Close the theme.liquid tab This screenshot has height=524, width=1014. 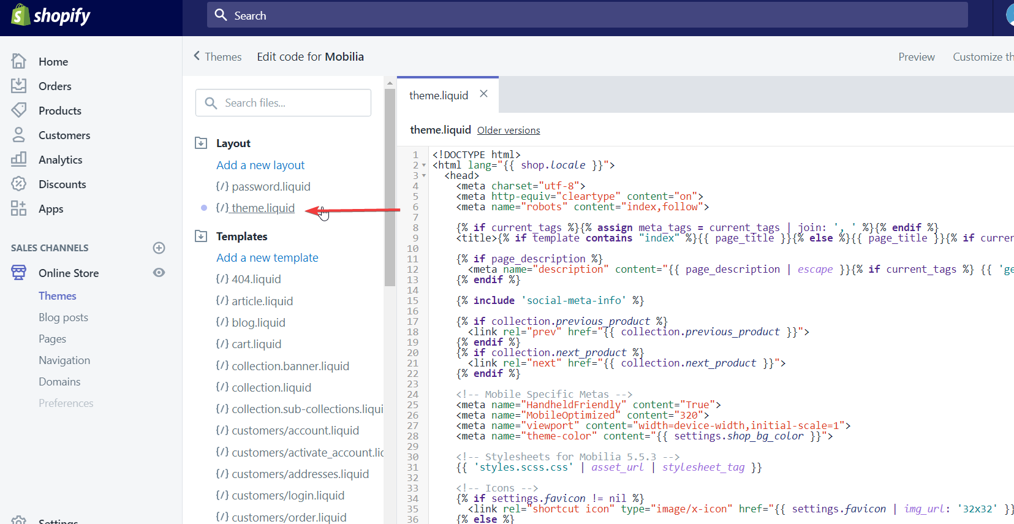tap(484, 94)
